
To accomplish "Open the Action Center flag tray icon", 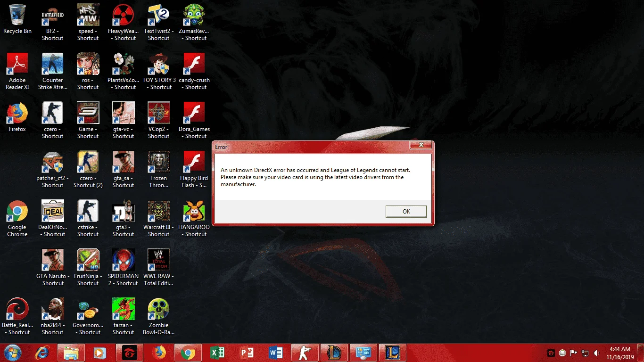I will pos(574,353).
